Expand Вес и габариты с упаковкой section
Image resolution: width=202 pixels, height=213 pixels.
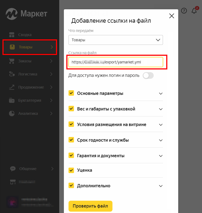point(161,109)
